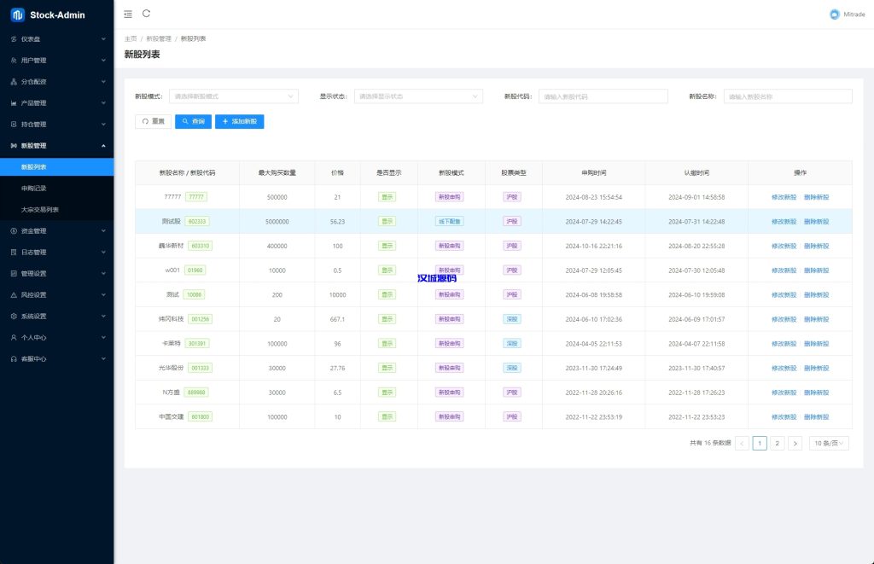The width and height of the screenshot is (874, 564).
Task: Click the Stock-Admin logo icon
Action: (17, 15)
